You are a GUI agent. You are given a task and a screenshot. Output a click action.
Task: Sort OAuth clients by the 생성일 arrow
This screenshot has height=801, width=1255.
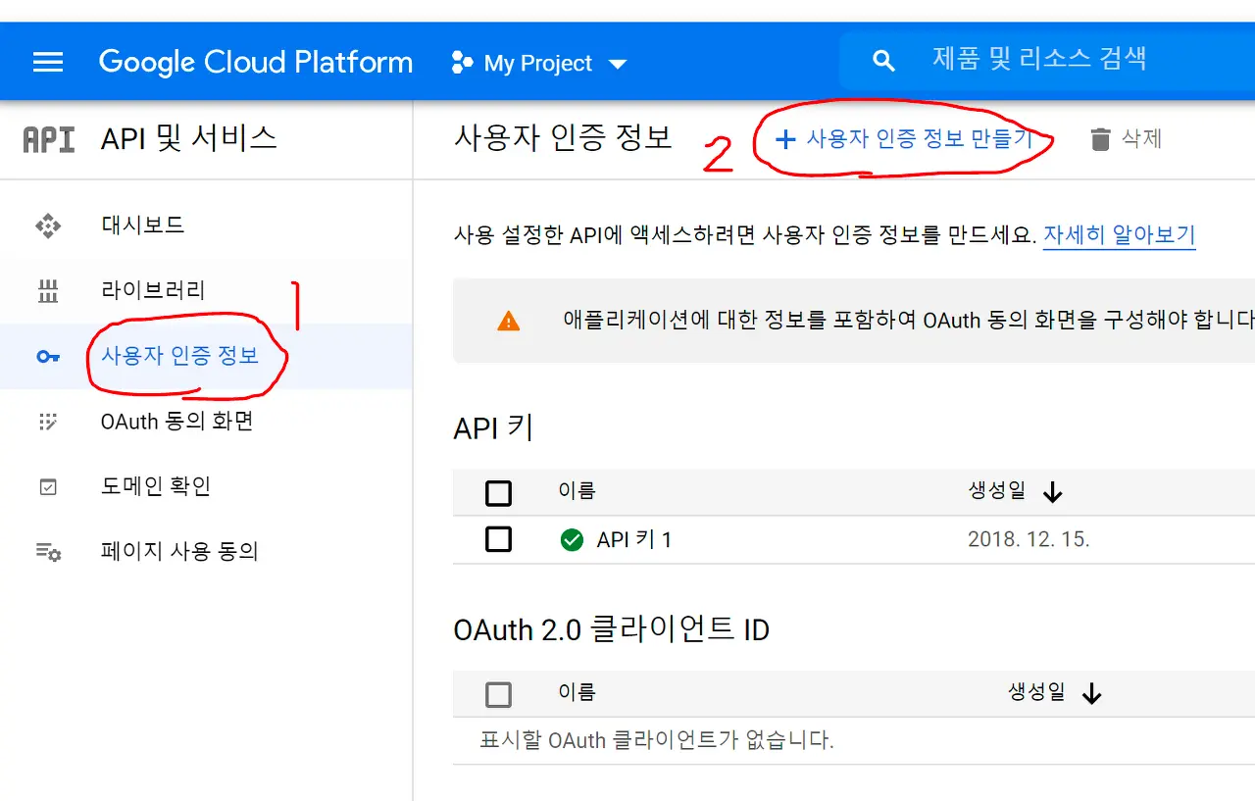tap(1092, 694)
